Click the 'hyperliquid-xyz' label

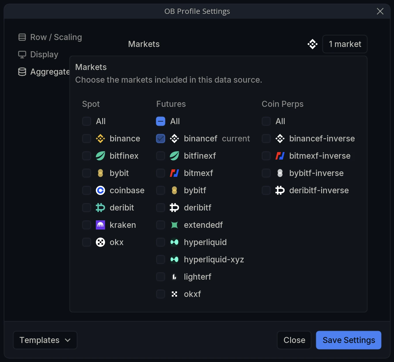coord(214,259)
